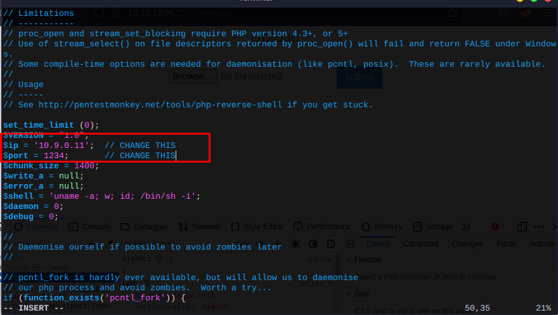Bookmark page with the star icon
The image size is (558, 315).
(452, 13)
